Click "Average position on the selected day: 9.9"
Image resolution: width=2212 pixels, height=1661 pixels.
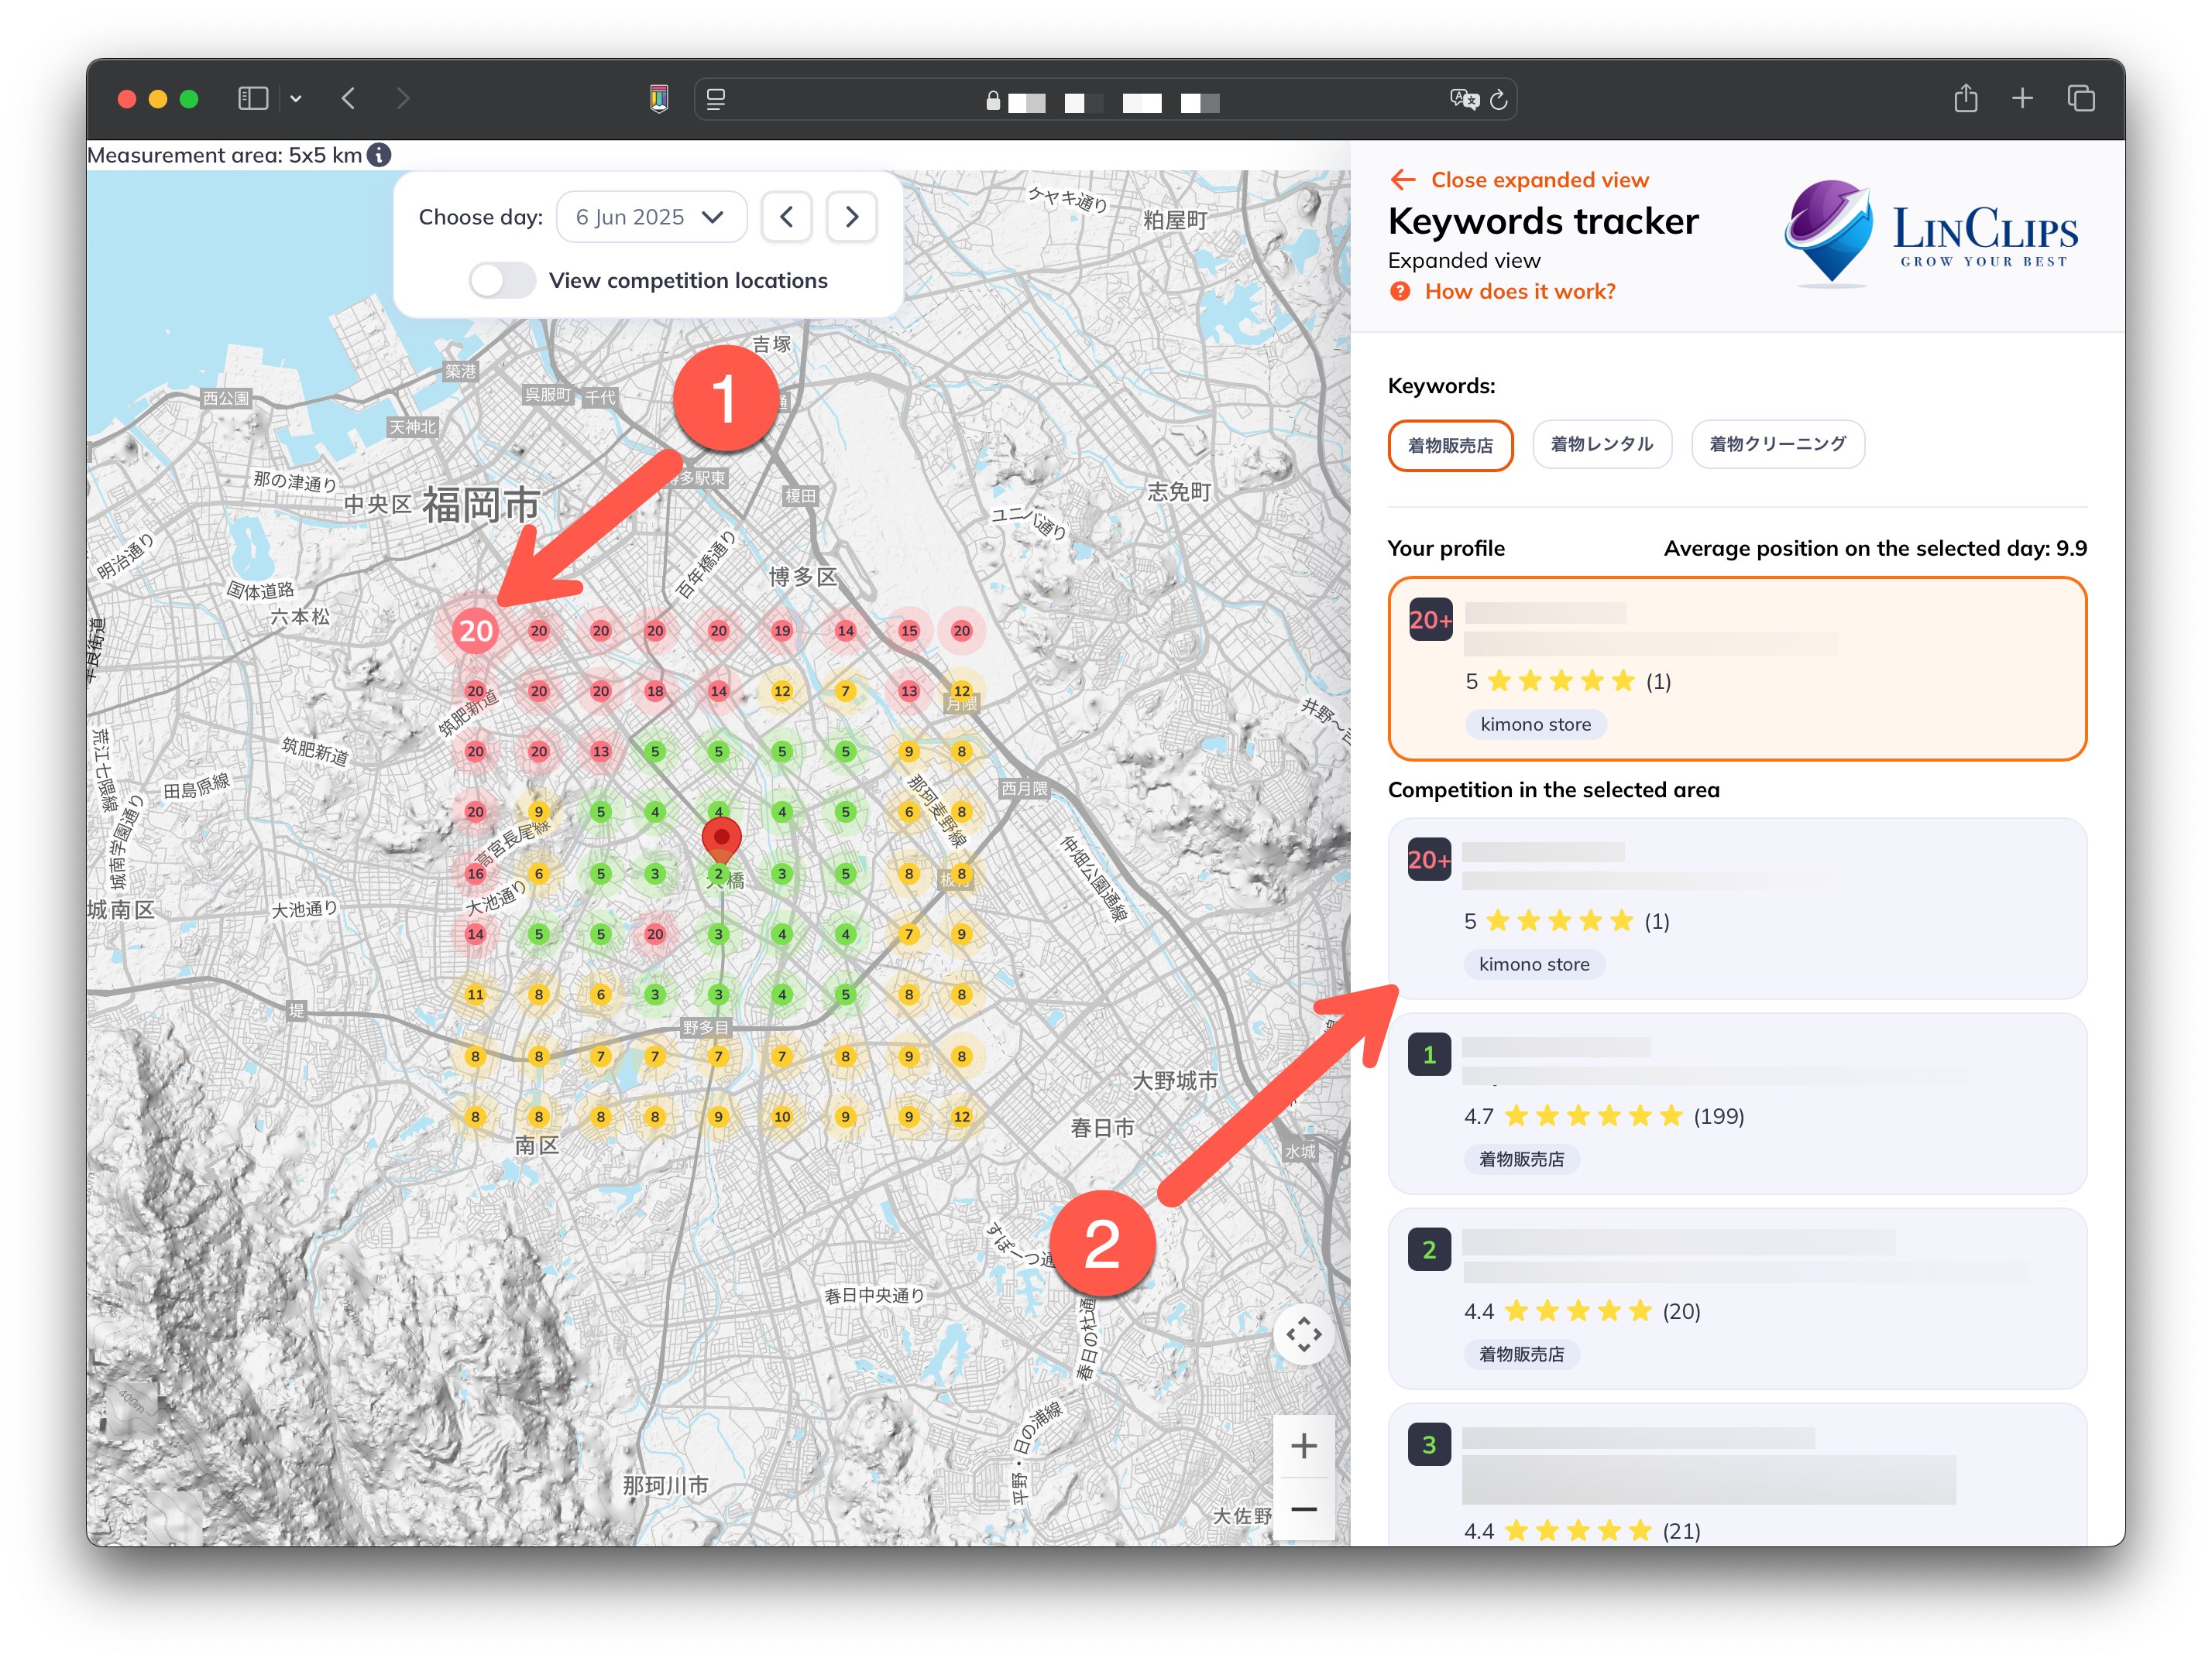pyautogui.click(x=1875, y=549)
